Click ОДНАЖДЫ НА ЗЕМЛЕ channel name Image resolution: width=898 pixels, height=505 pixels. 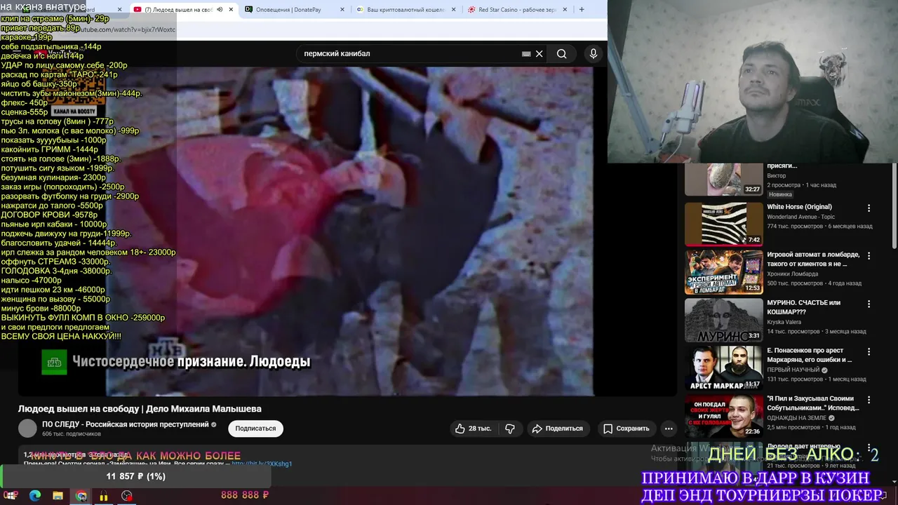click(796, 417)
